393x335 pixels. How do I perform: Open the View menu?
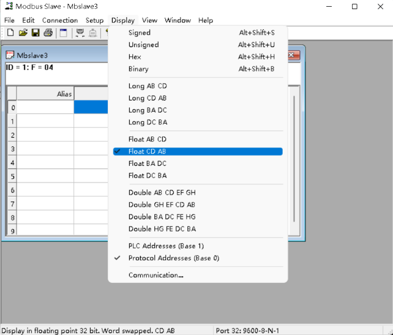(x=149, y=20)
